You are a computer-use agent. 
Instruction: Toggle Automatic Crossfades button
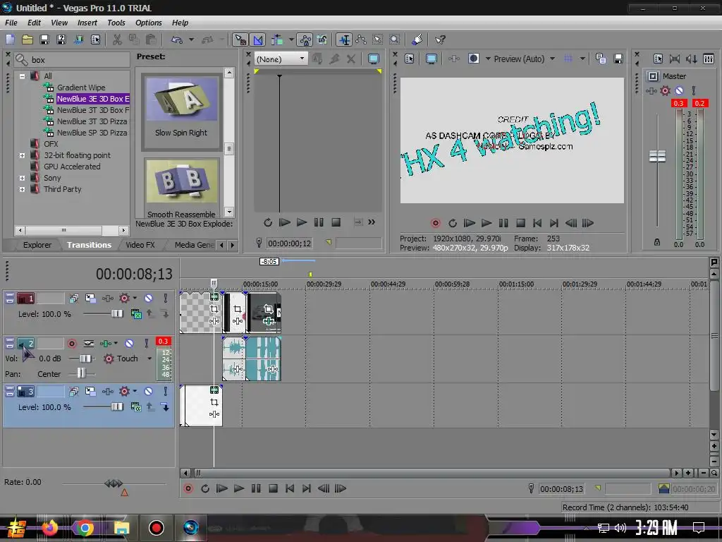click(x=258, y=40)
